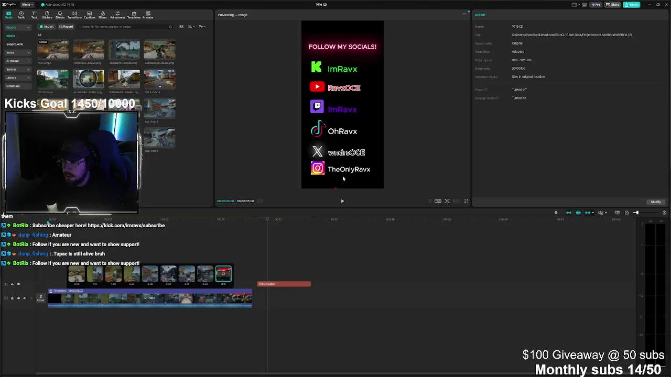Expand the Library sidebar section
Screen dimensions: 671x377
click(x=17, y=77)
